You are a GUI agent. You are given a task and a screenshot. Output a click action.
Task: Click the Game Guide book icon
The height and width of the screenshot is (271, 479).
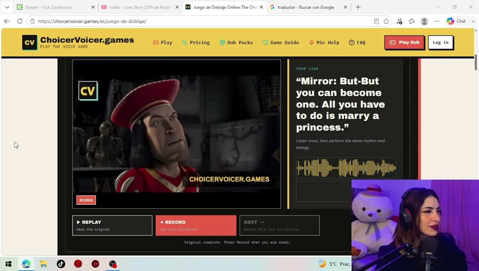pos(265,43)
